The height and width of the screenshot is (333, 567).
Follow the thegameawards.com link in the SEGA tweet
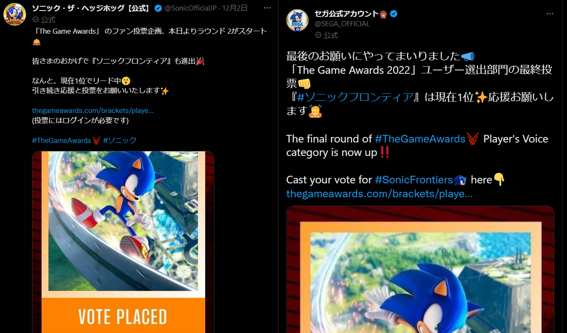pos(379,194)
